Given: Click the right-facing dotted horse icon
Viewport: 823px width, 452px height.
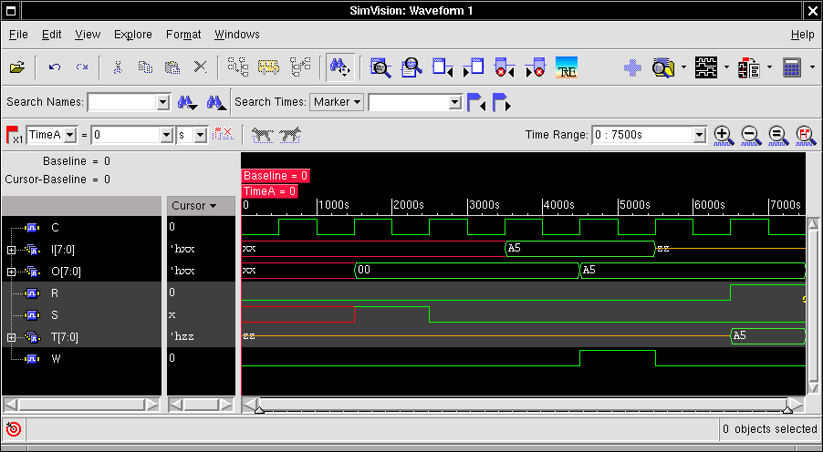Looking at the screenshot, I should click(x=290, y=135).
